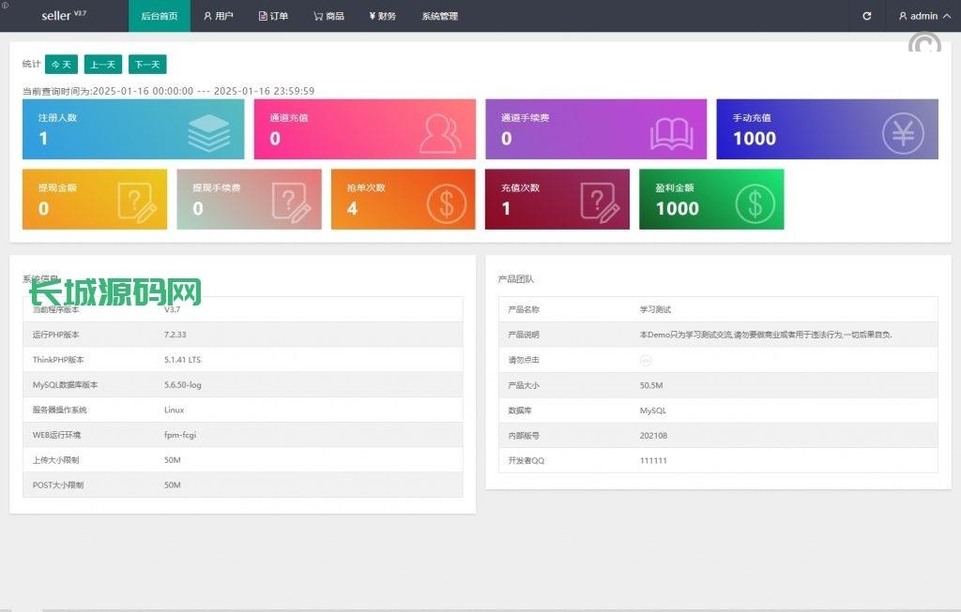Screen dimensions: 961x612
Task: Open the admin user dropdown
Action: pos(918,16)
